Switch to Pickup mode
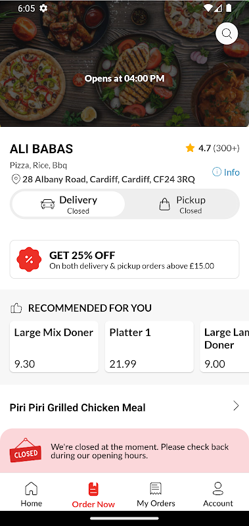249x526 pixels. click(x=182, y=204)
